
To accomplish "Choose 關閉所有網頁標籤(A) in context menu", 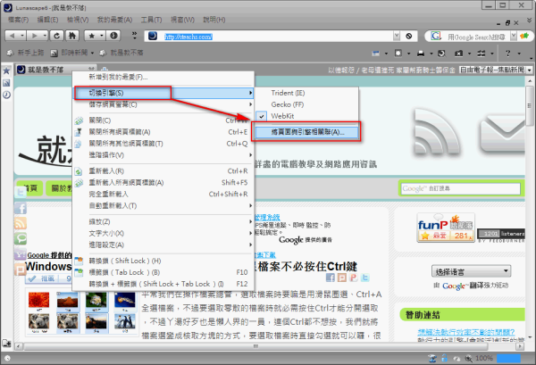I will click(163, 132).
